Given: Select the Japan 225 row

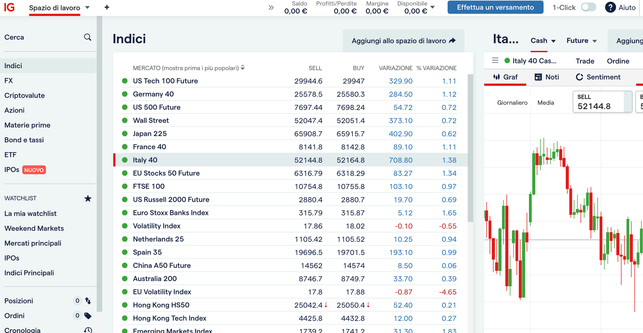Looking at the screenshot, I should click(291, 134).
